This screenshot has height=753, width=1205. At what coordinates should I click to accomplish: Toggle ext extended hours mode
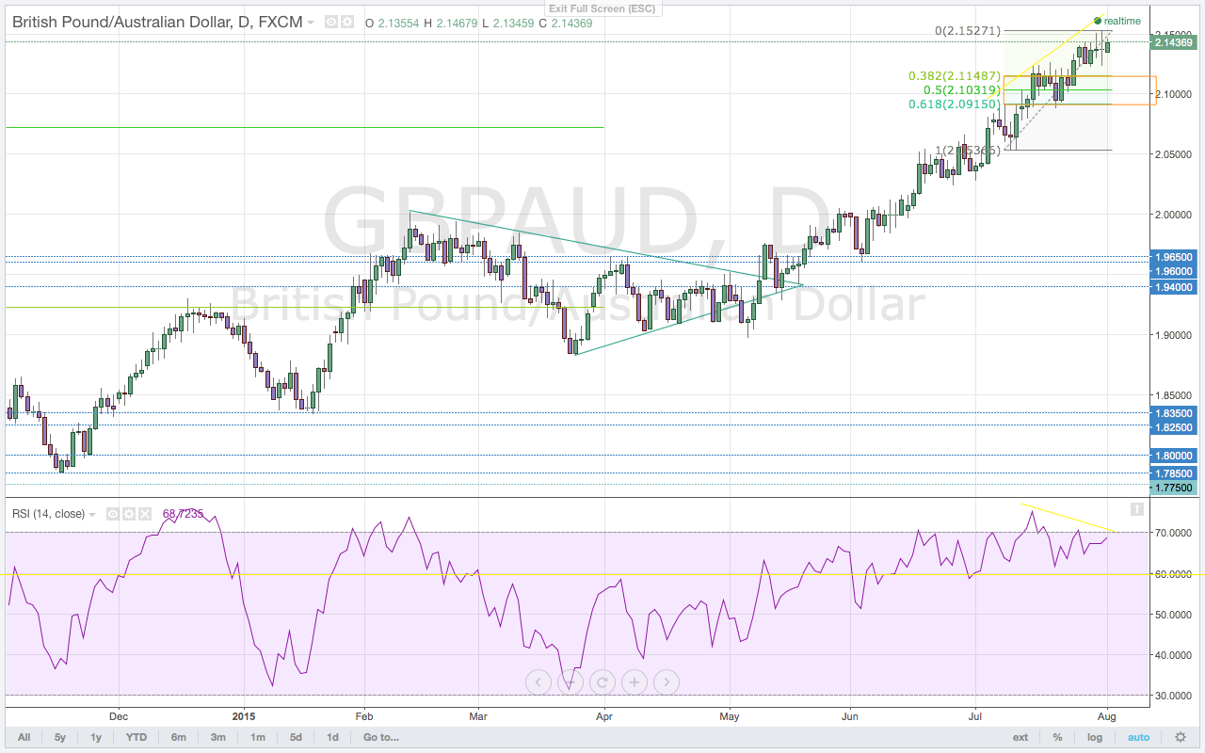click(1020, 737)
